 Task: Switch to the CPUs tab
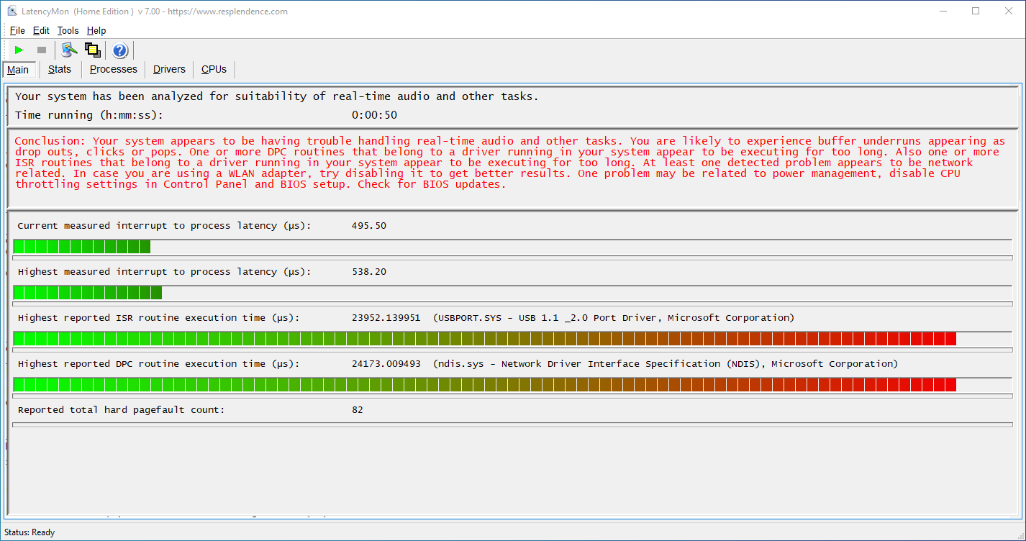214,69
